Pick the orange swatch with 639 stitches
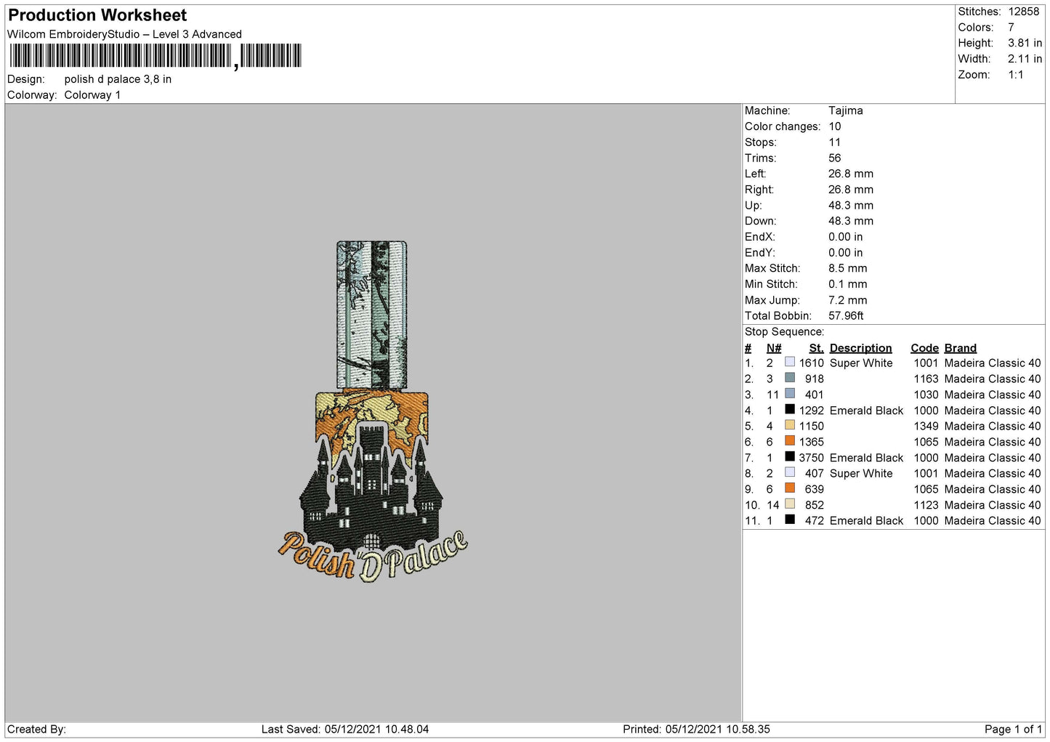Screen dimensions: 1050x742 click(790, 488)
